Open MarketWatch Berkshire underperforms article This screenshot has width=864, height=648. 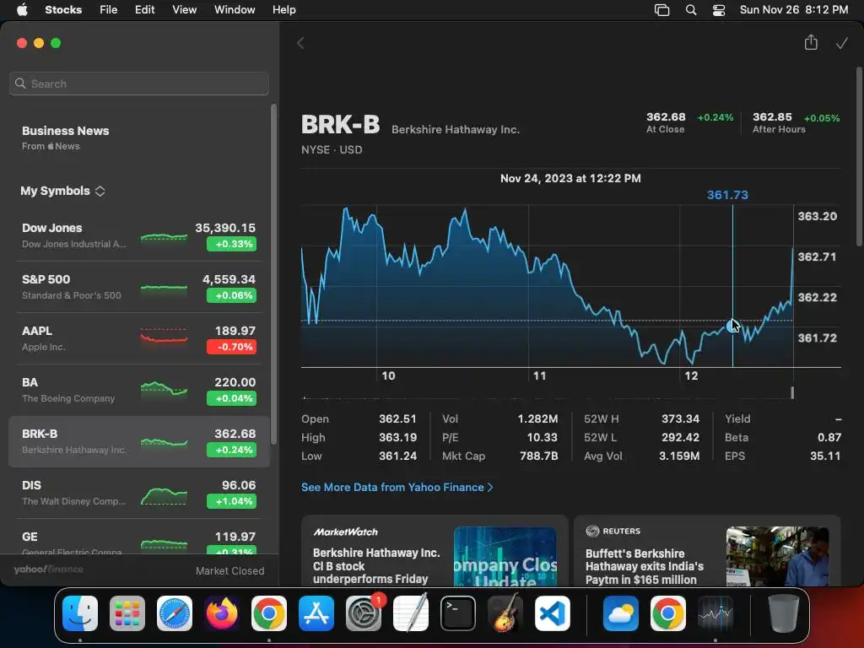click(435, 551)
